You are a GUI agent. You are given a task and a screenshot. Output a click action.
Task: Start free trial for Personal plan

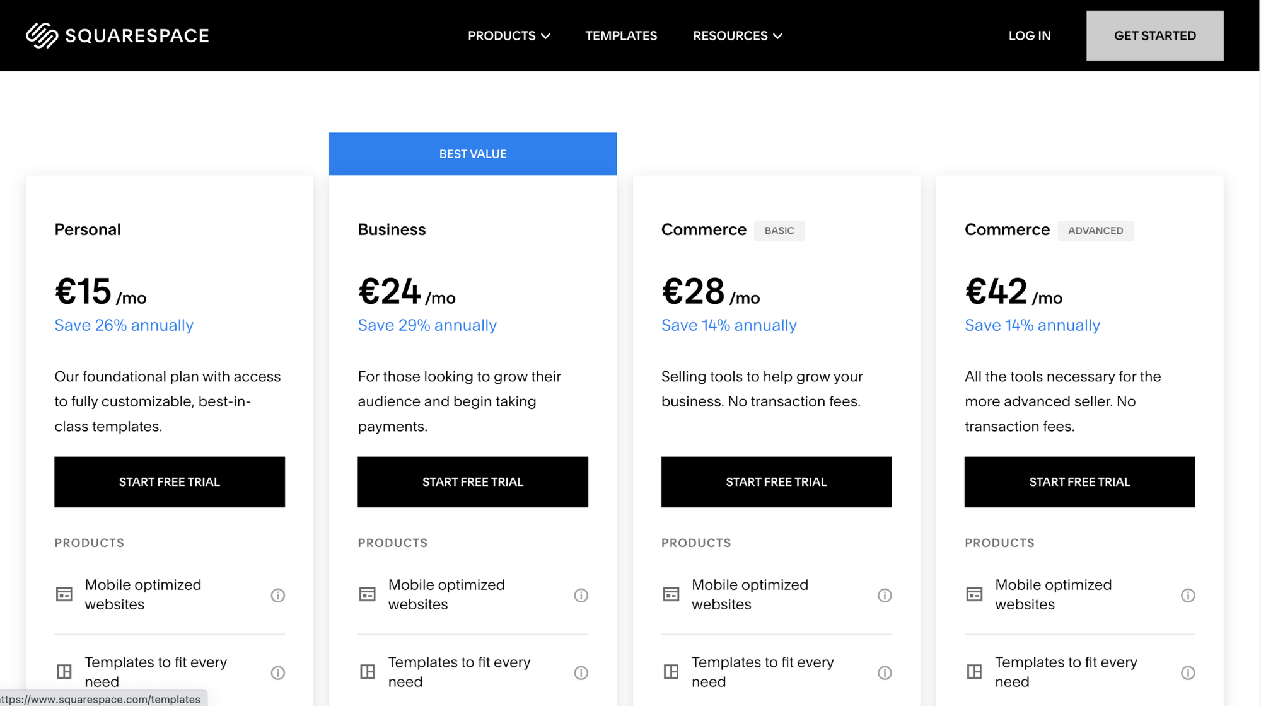170,481
